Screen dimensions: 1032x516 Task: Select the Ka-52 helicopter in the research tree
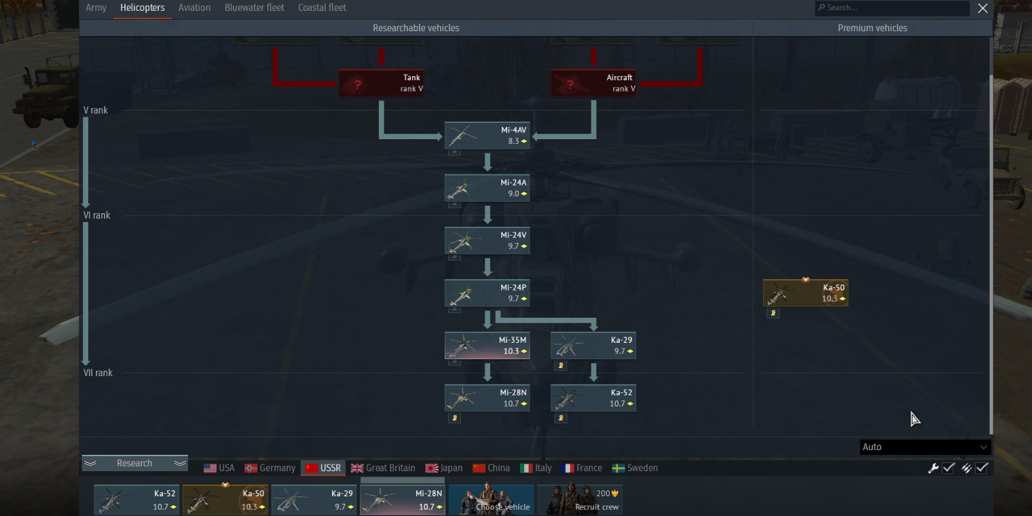click(593, 398)
